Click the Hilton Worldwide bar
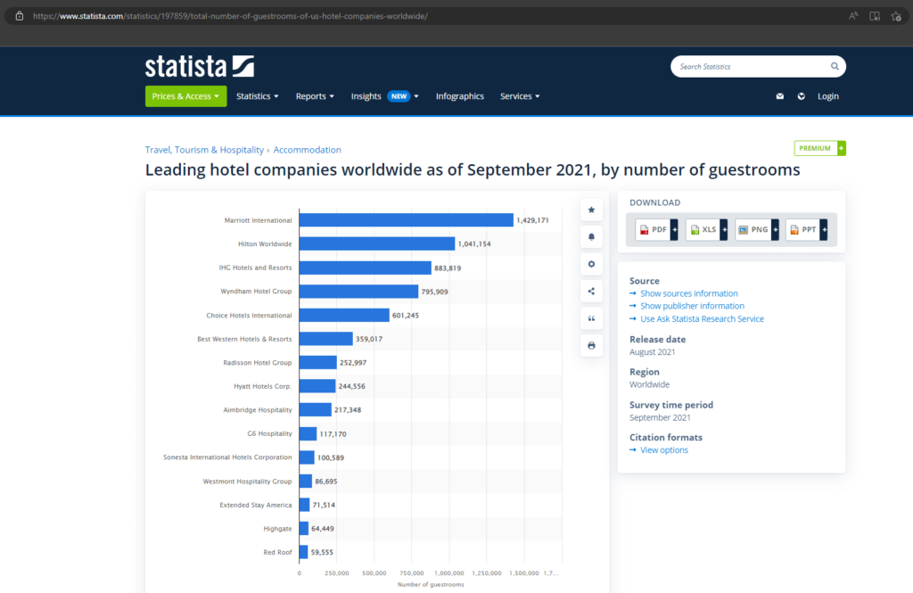 377,243
